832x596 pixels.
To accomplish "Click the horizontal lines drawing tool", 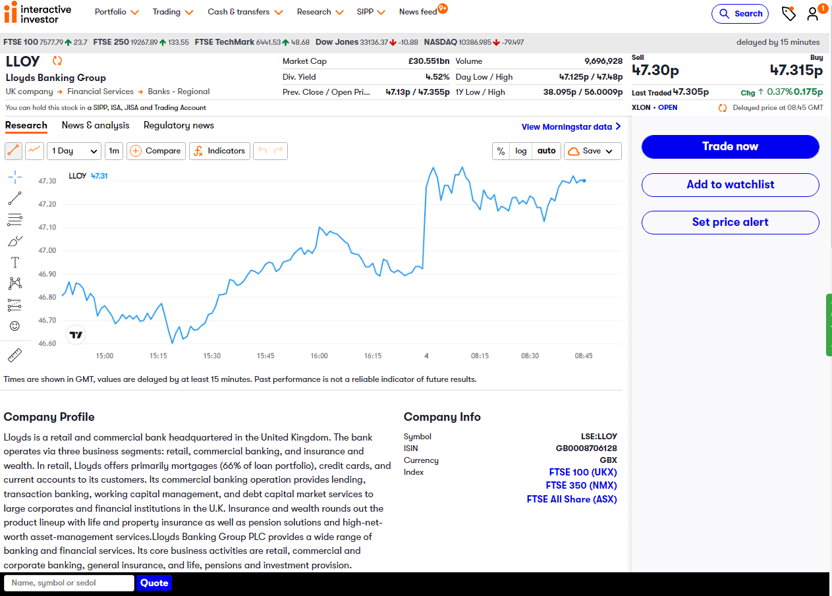I will [13, 219].
